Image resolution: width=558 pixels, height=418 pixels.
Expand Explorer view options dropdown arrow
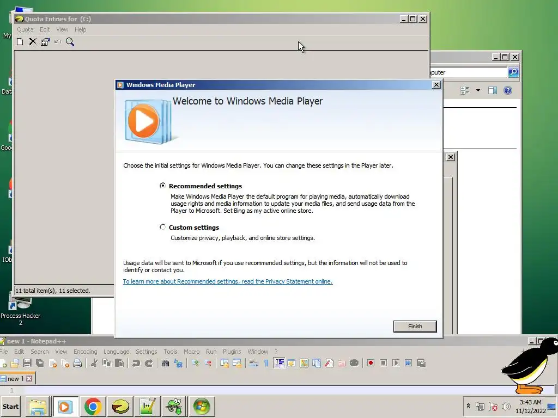click(478, 90)
